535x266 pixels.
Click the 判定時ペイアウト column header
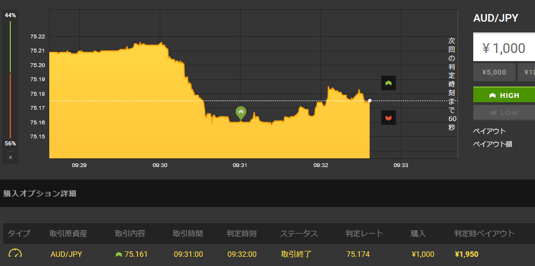click(x=484, y=234)
